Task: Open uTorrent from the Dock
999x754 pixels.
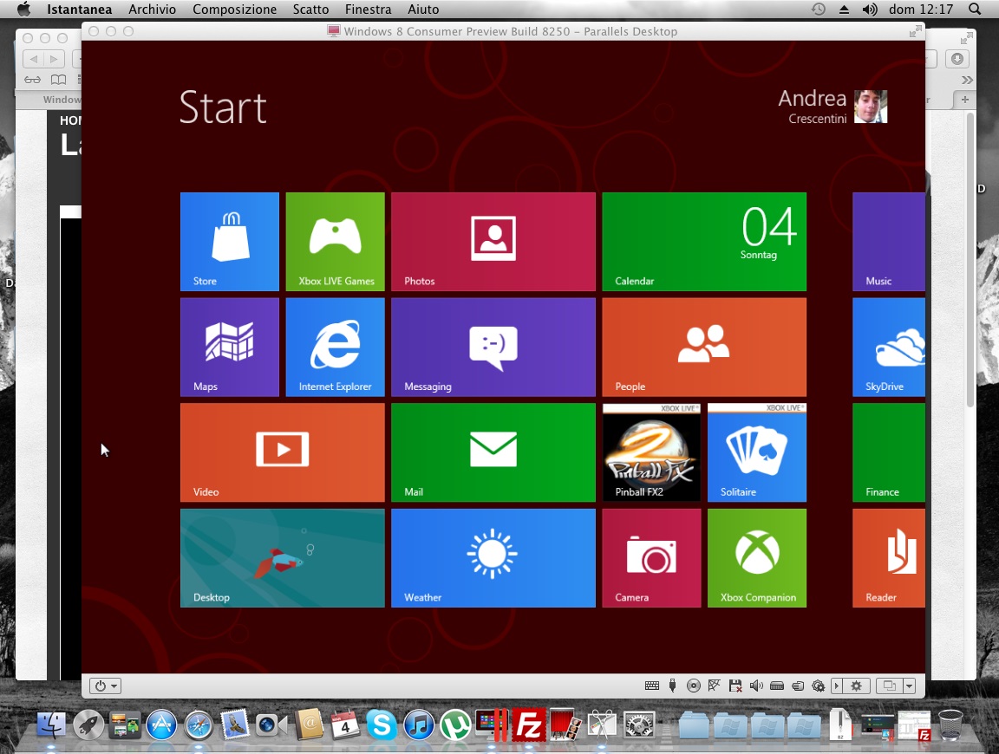Action: (x=455, y=725)
